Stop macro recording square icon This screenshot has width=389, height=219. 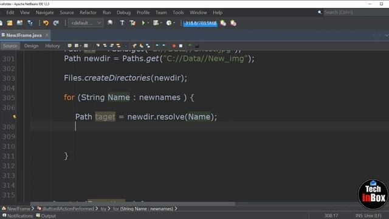click(x=181, y=46)
